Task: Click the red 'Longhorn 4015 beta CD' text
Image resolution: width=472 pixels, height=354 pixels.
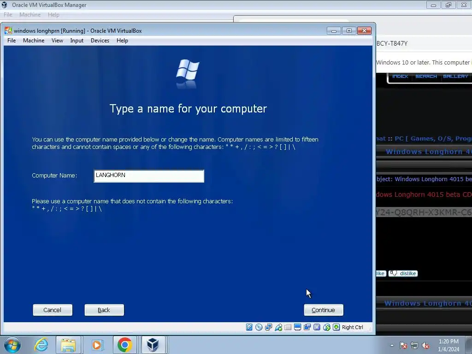Action: pyautogui.click(x=433, y=195)
